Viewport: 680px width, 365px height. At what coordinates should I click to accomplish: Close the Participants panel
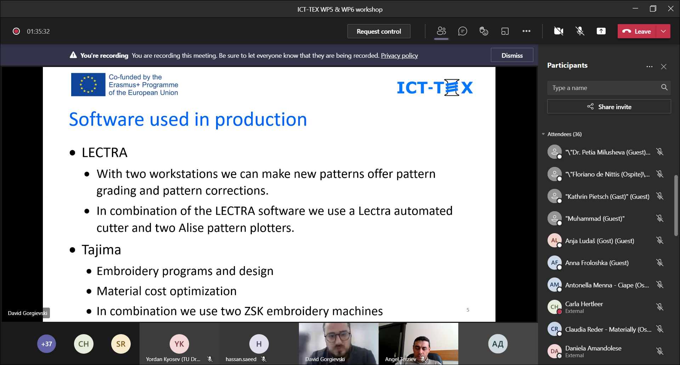coord(664,66)
